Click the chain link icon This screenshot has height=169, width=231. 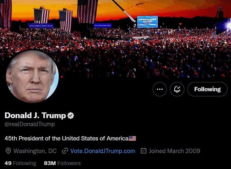(65, 151)
